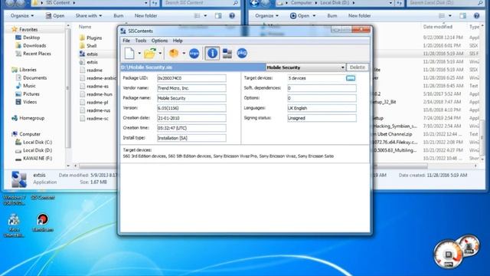Open the package box icon's dropdown arrow

point(184,53)
